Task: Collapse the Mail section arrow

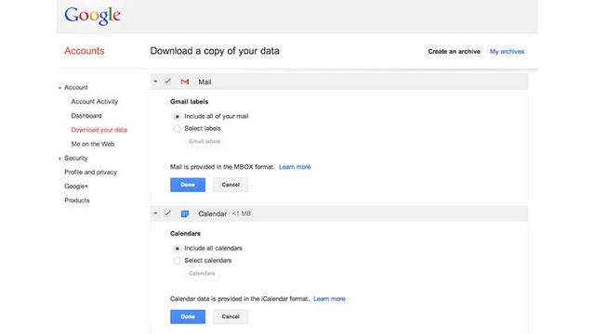Action: [x=155, y=82]
